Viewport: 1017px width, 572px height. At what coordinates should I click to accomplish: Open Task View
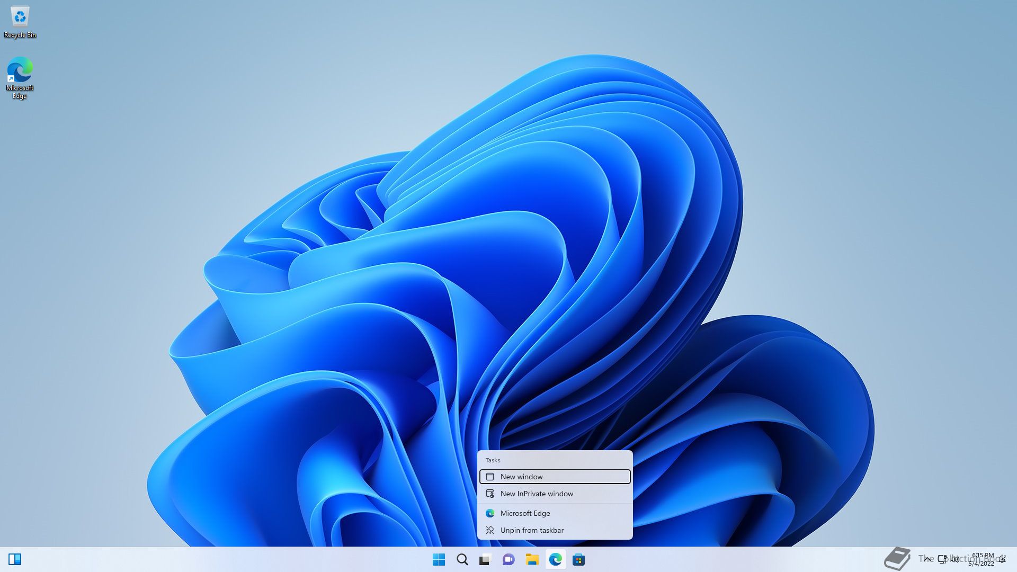click(x=485, y=559)
